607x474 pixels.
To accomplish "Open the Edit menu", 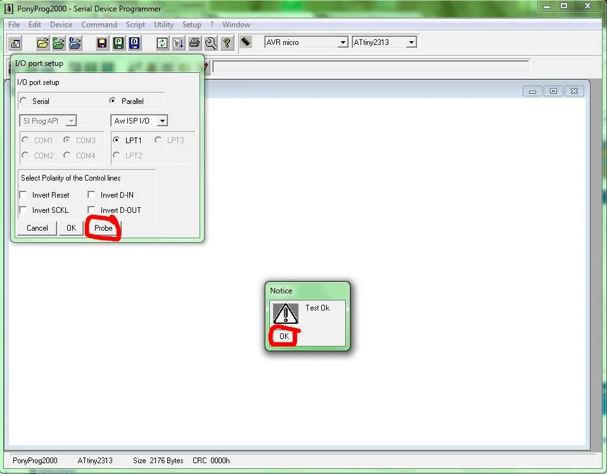I will 34,24.
